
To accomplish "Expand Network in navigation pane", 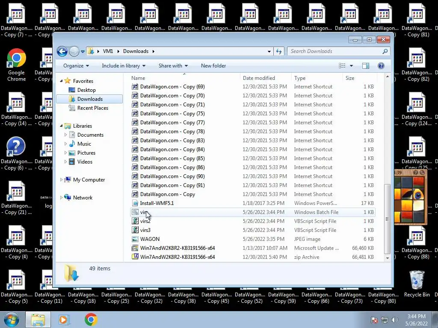I will tap(62, 198).
